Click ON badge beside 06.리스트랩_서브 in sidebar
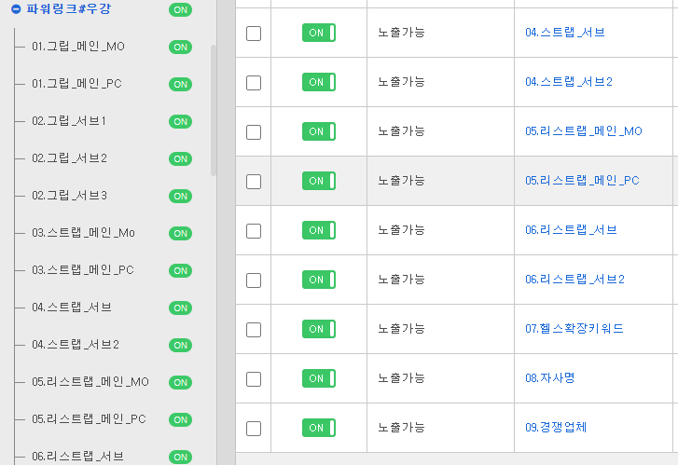Image resolution: width=678 pixels, height=465 pixels. pos(180,457)
